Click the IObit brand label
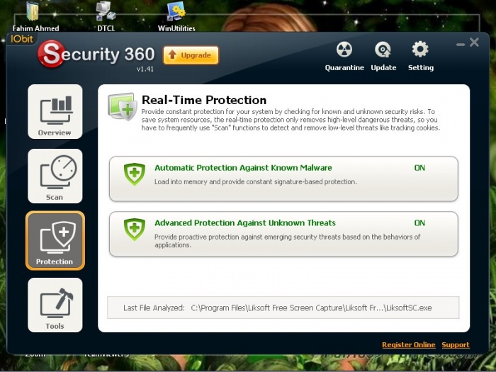Image resolution: width=496 pixels, height=372 pixels. (22, 39)
